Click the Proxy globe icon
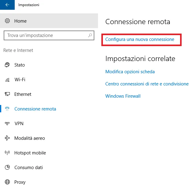This screenshot has width=196, height=188. tap(8, 182)
